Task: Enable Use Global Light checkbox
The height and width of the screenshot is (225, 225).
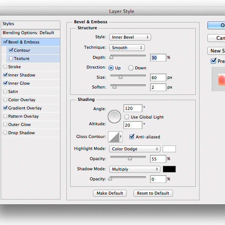Action: 127,117
